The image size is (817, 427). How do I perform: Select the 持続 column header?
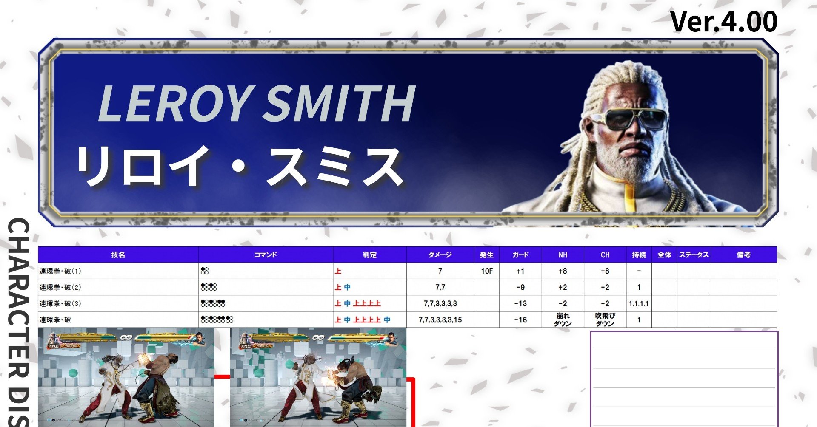[x=639, y=255]
